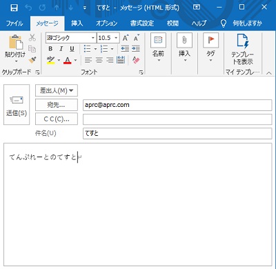The image size is (276, 269).
Task: Center align text
Action: pyautogui.click(x=99, y=60)
